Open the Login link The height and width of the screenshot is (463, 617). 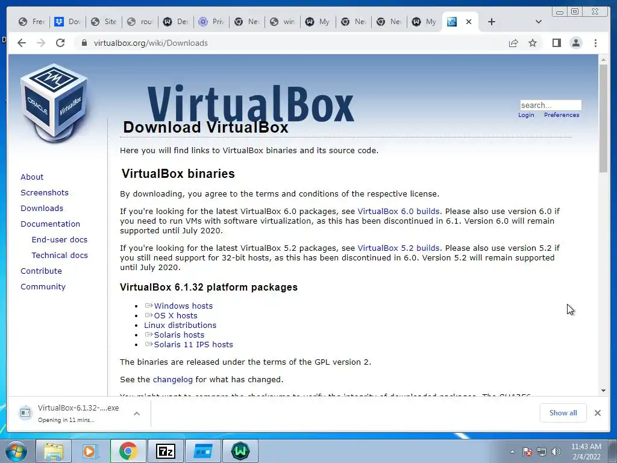tap(526, 115)
